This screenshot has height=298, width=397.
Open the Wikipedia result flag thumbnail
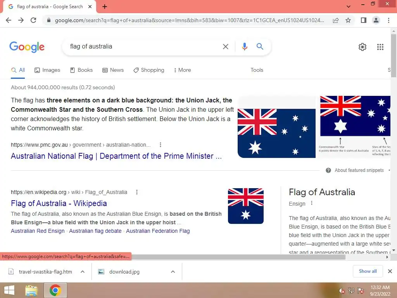point(245,206)
